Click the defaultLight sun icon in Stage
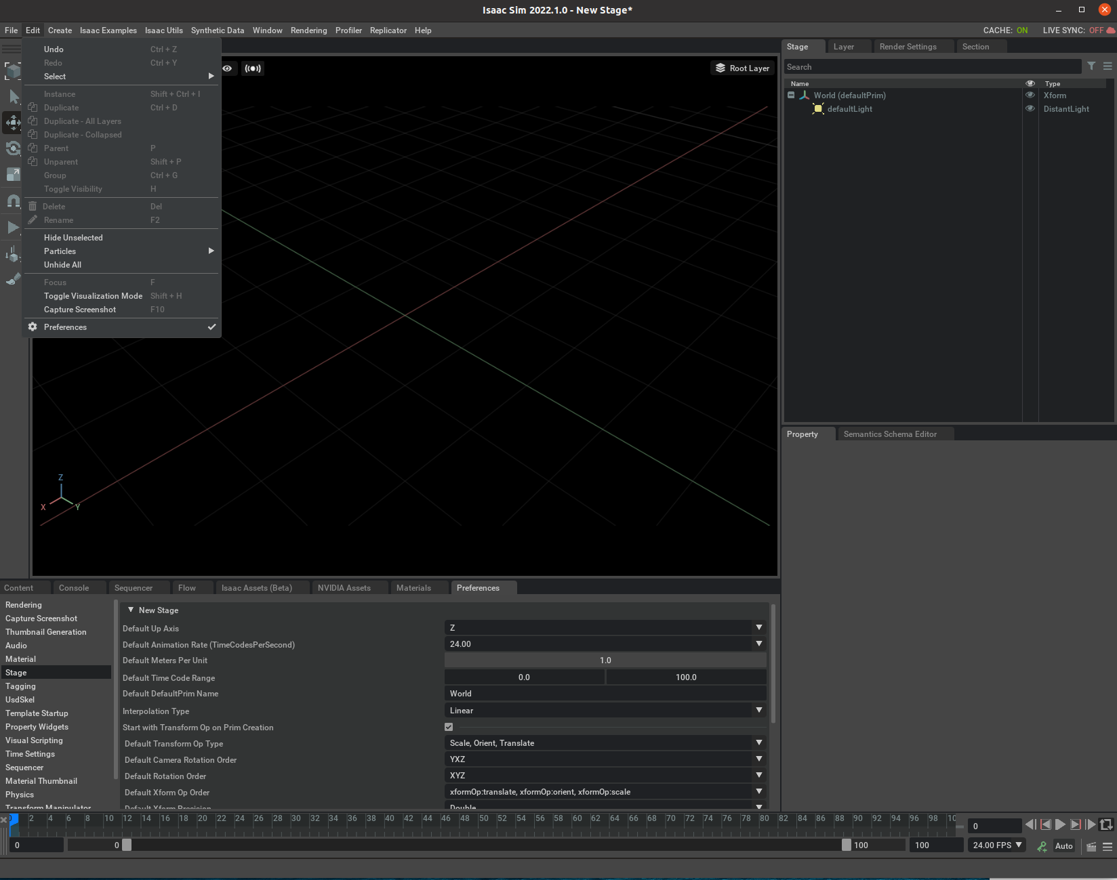The height and width of the screenshot is (880, 1117). (x=818, y=109)
